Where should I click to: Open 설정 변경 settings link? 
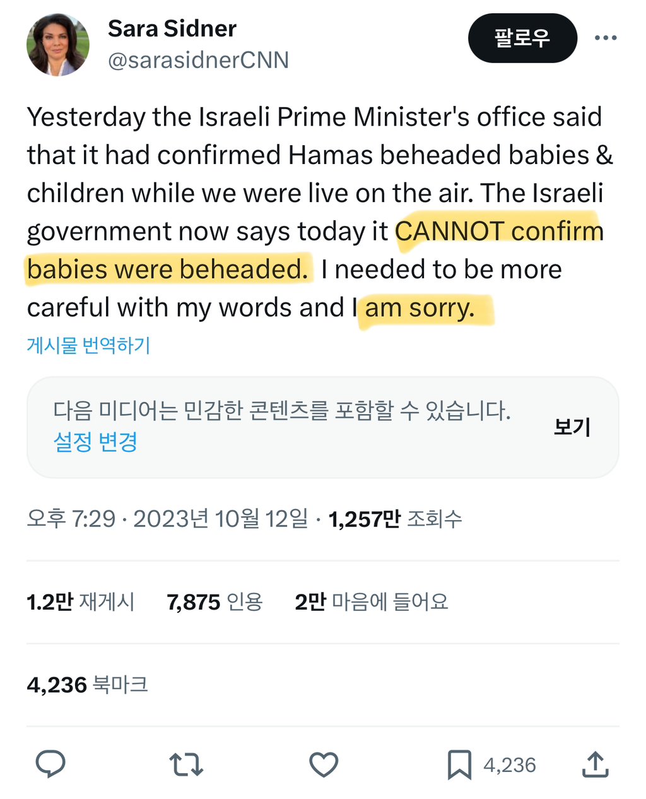95,441
